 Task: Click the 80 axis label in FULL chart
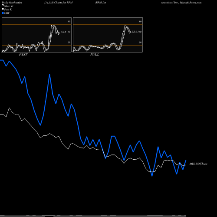(140, 21)
